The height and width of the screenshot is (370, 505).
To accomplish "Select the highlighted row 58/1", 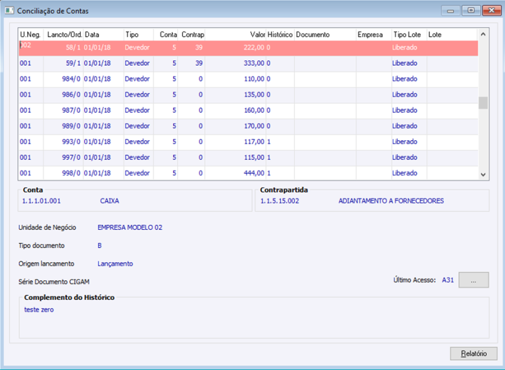I will pyautogui.click(x=248, y=47).
